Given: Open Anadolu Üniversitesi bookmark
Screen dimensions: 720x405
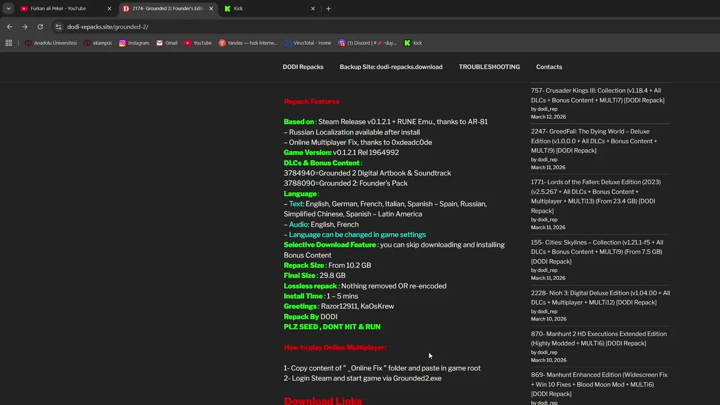Looking at the screenshot, I should pos(51,43).
